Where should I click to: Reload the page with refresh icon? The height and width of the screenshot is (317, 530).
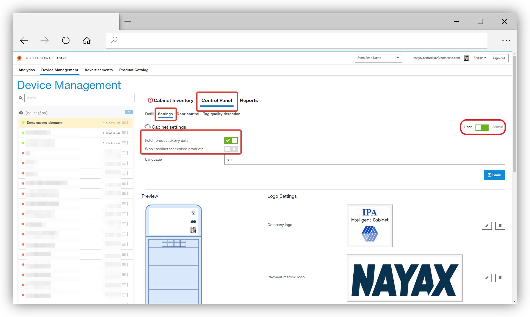click(66, 40)
